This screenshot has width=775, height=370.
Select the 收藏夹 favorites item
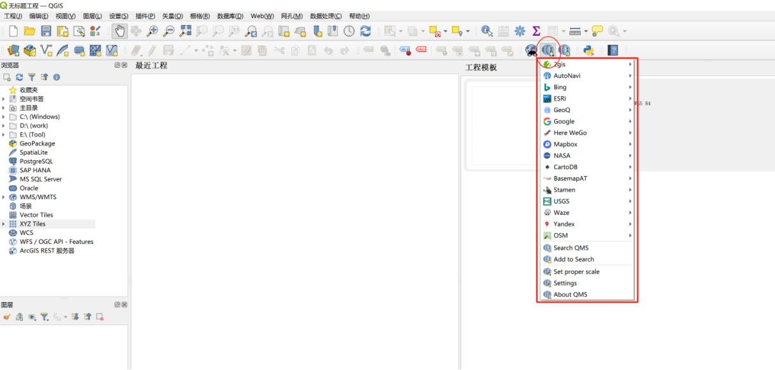point(29,90)
